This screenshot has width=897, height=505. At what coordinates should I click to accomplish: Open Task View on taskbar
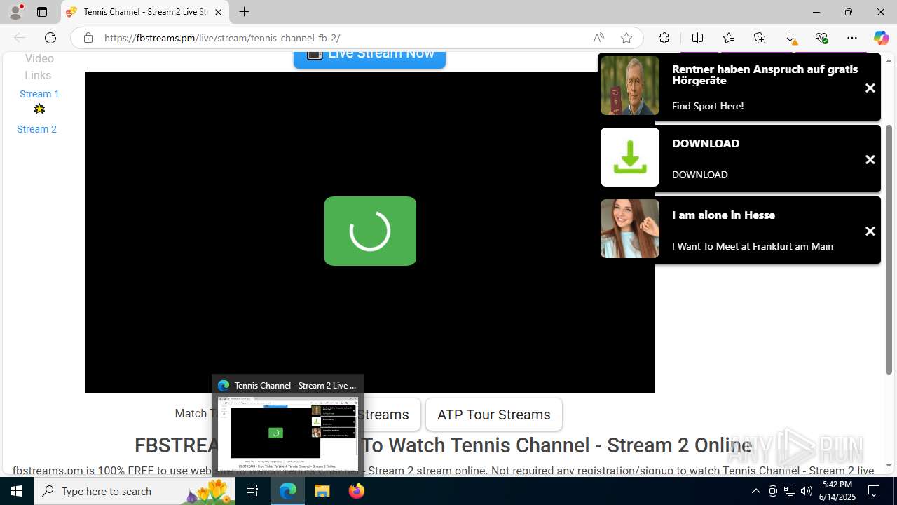tap(252, 491)
